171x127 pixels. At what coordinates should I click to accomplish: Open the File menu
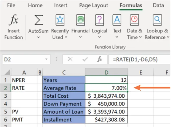[11, 5]
